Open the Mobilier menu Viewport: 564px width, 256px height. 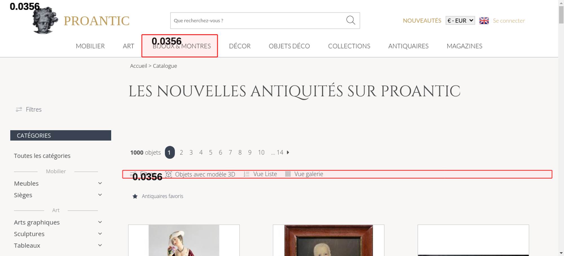click(x=90, y=46)
